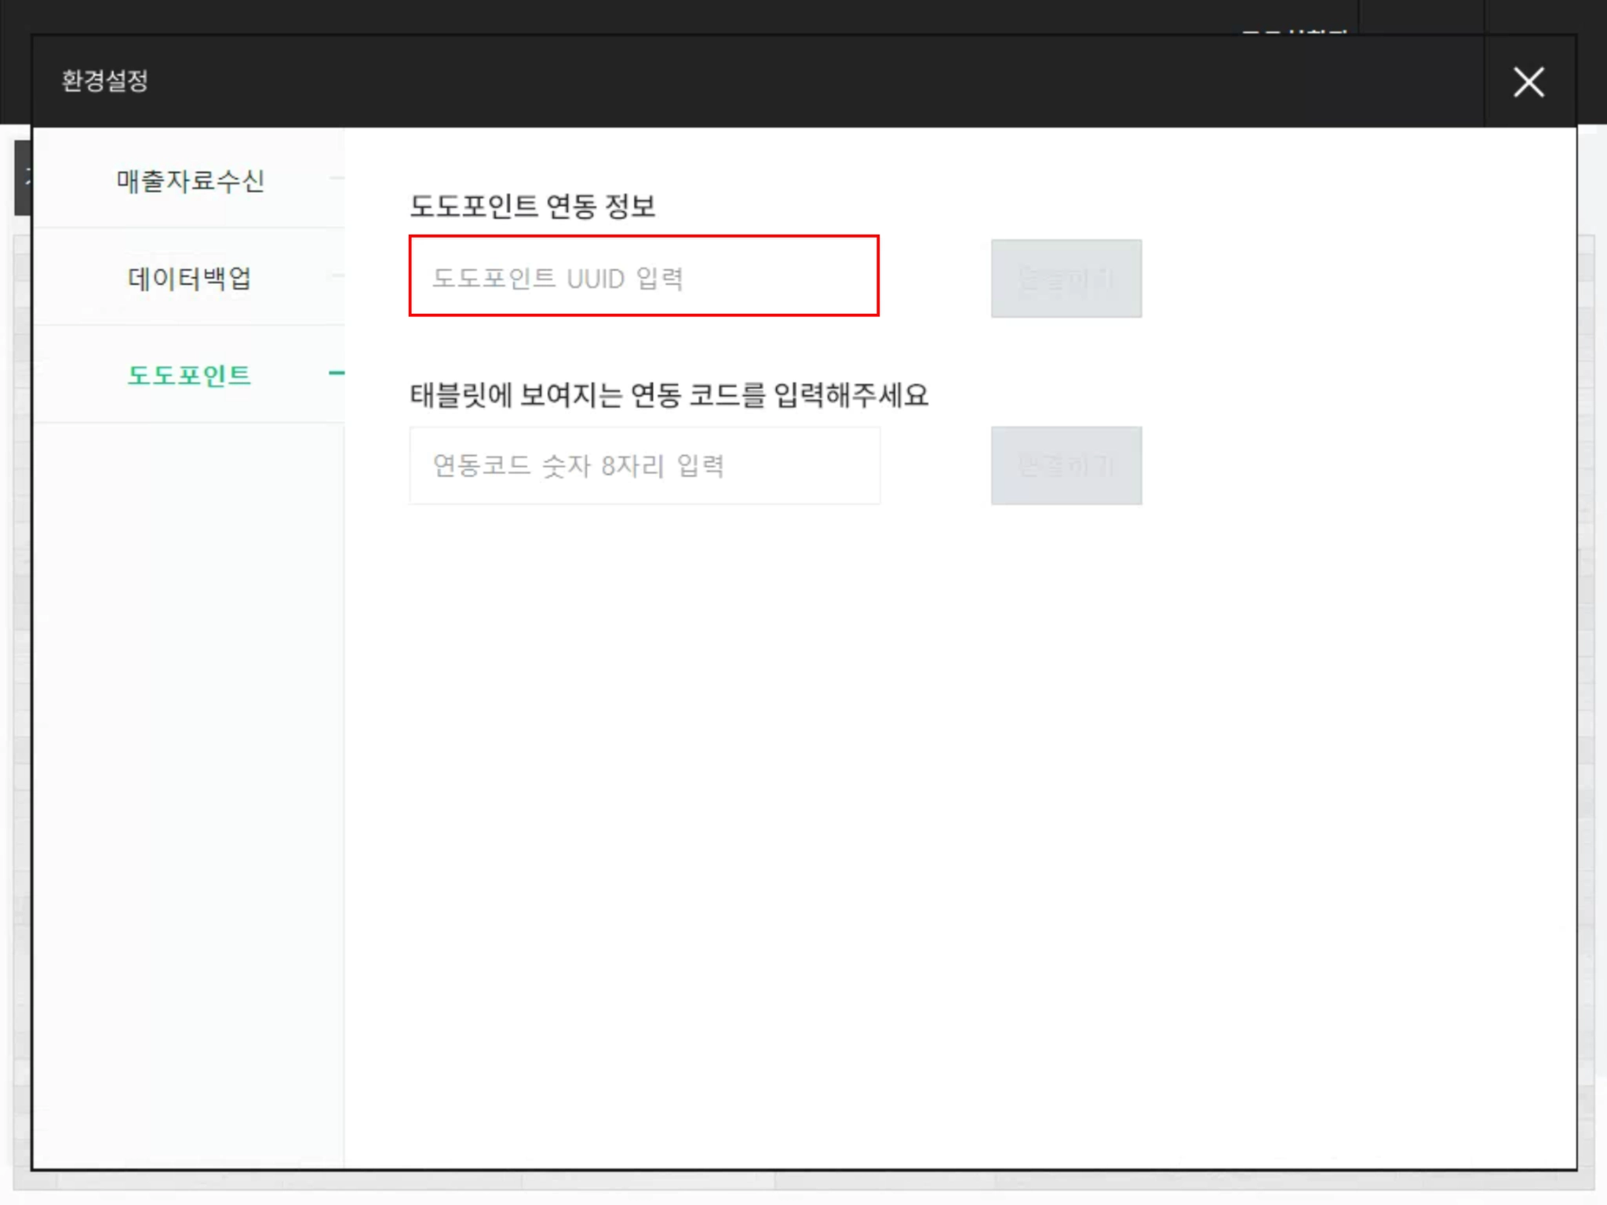This screenshot has height=1205, width=1607.
Task: Select the green 도도포인트 sidebar tab
Action: pos(189,375)
